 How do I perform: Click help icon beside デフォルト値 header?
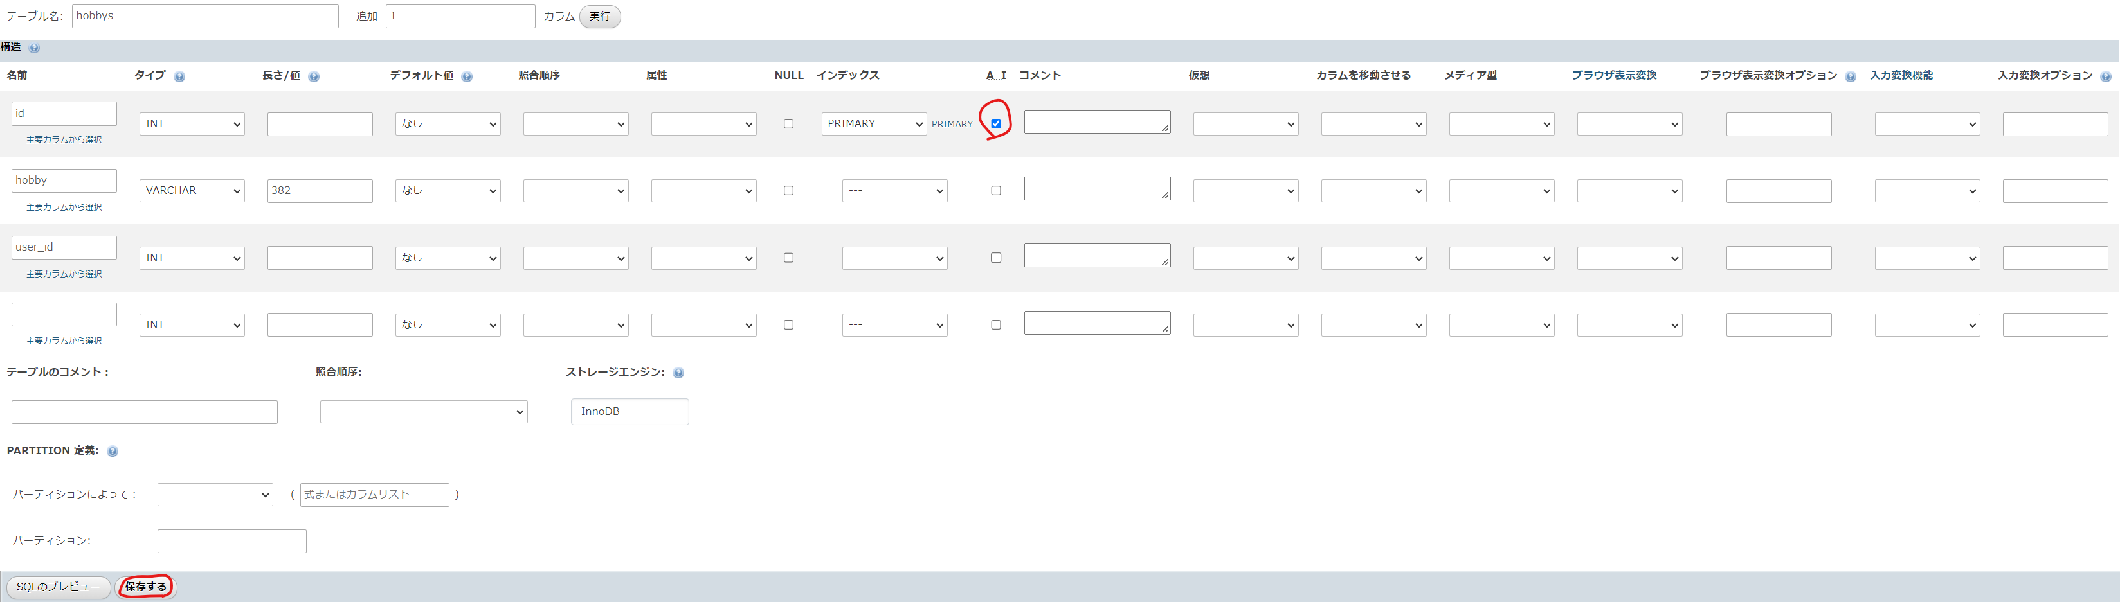click(467, 76)
